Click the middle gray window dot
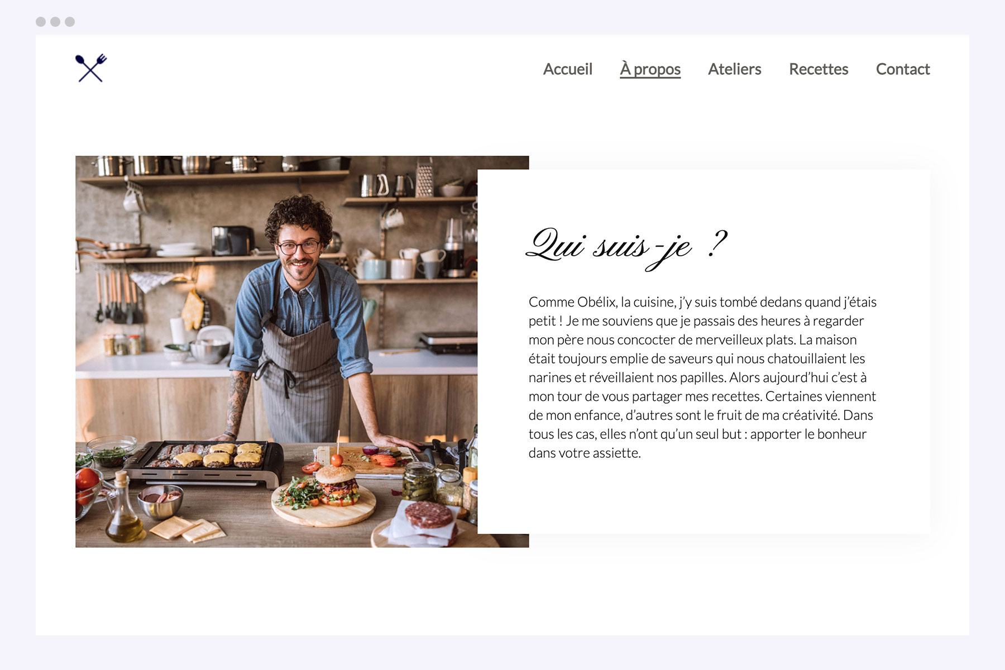The image size is (1005, 670). (55, 22)
